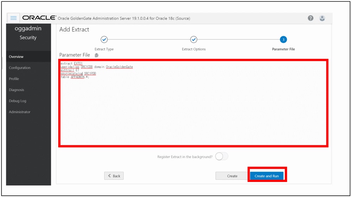Screen dimensions: 352x197
Task: Click the 'sourcecatalog SRC1PDB' line
Action: click(78, 74)
